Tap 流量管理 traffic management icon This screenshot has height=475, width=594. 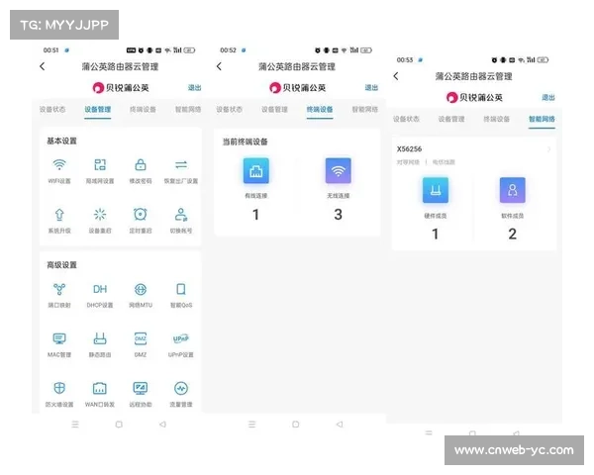(181, 388)
